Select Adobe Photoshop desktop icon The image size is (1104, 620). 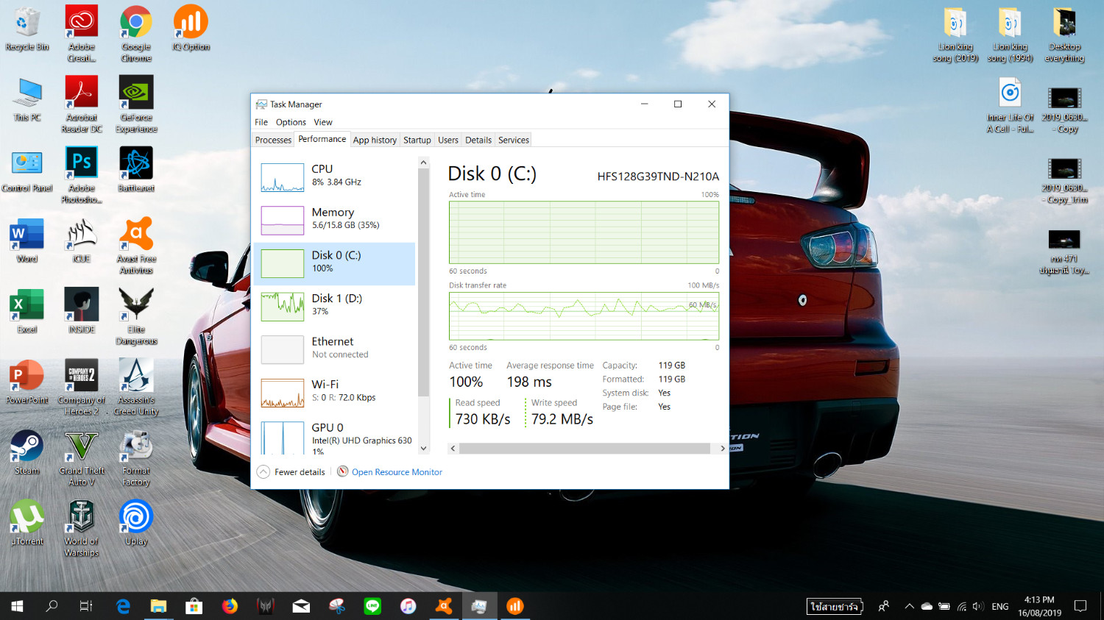coord(82,175)
